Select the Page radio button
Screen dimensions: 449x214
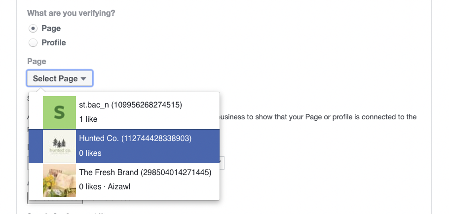tap(33, 28)
